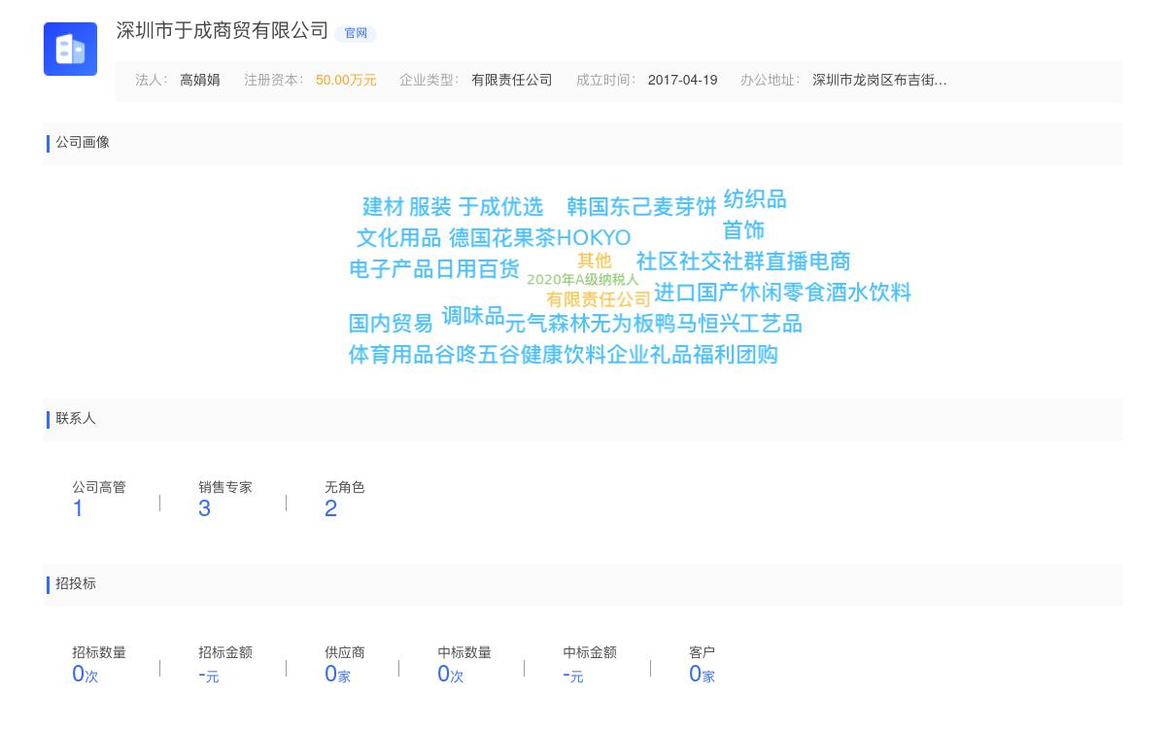Open the 官网 official website badge
The width and height of the screenshot is (1166, 731).
click(x=356, y=33)
